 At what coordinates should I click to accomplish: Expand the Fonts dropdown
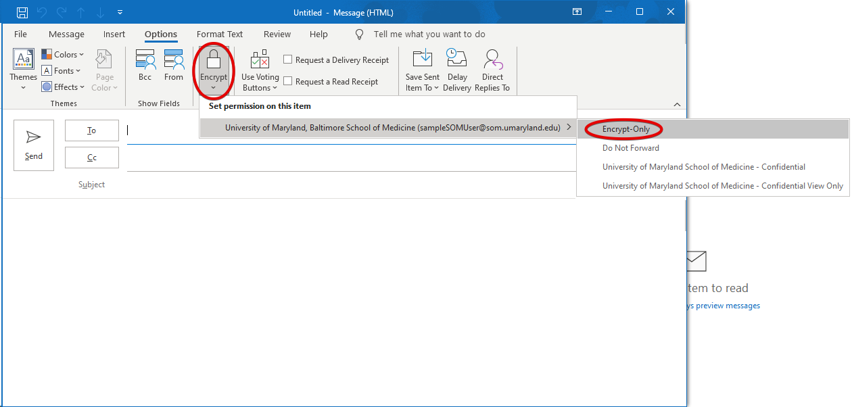click(x=61, y=70)
